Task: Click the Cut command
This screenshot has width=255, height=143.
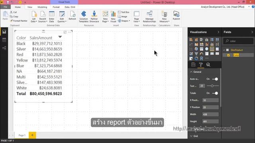Action: 14,12
